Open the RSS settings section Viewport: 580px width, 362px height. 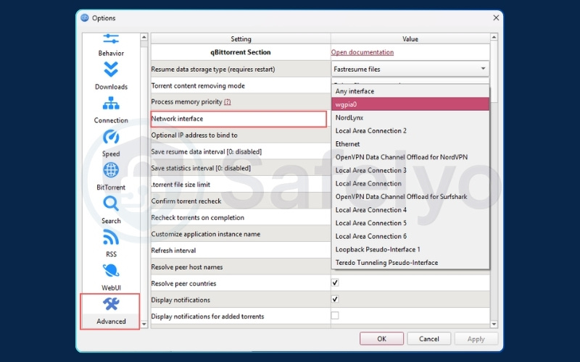point(111,244)
